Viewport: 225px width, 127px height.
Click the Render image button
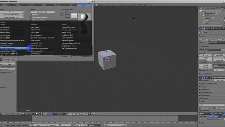pos(203,40)
